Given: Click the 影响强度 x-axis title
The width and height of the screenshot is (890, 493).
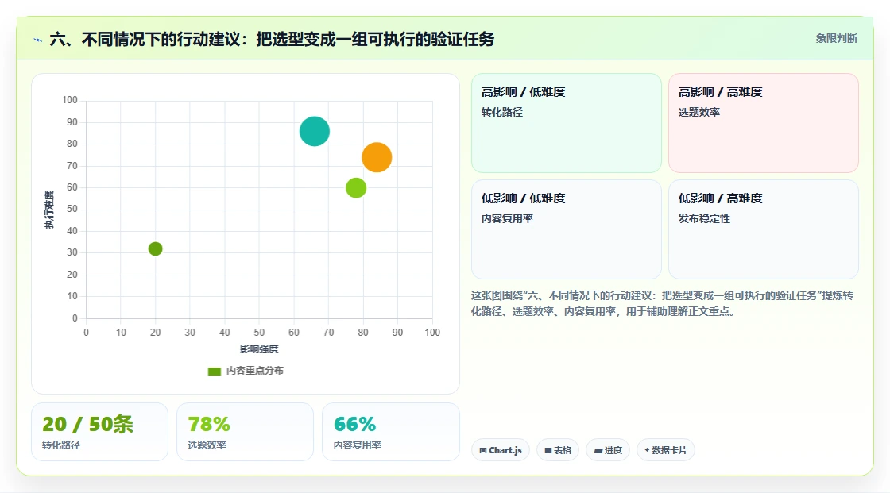Looking at the screenshot, I should [x=259, y=349].
